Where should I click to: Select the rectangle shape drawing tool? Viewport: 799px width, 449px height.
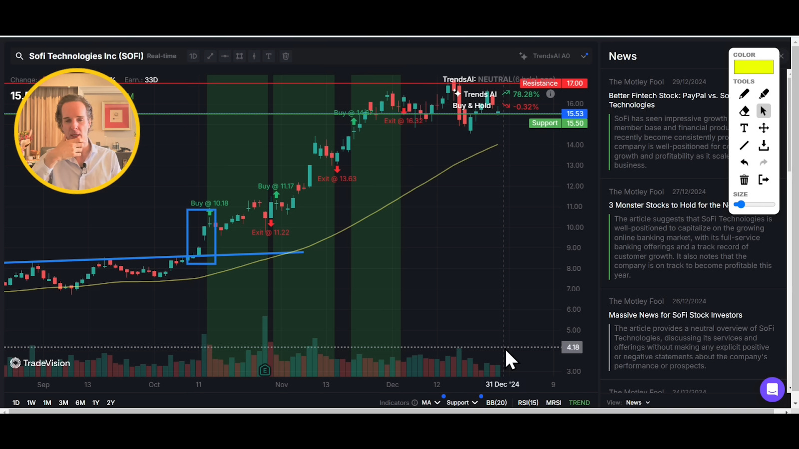tap(240, 56)
